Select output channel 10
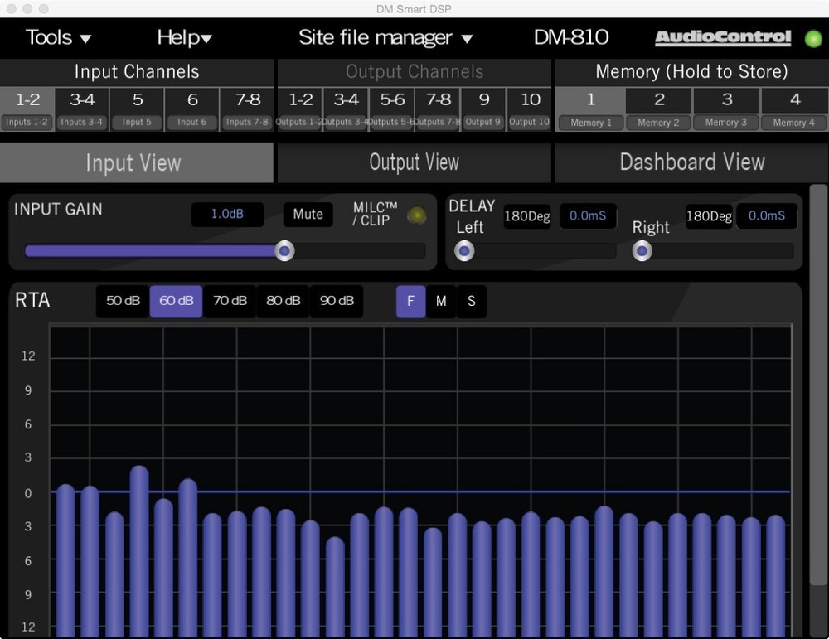 pos(529,109)
